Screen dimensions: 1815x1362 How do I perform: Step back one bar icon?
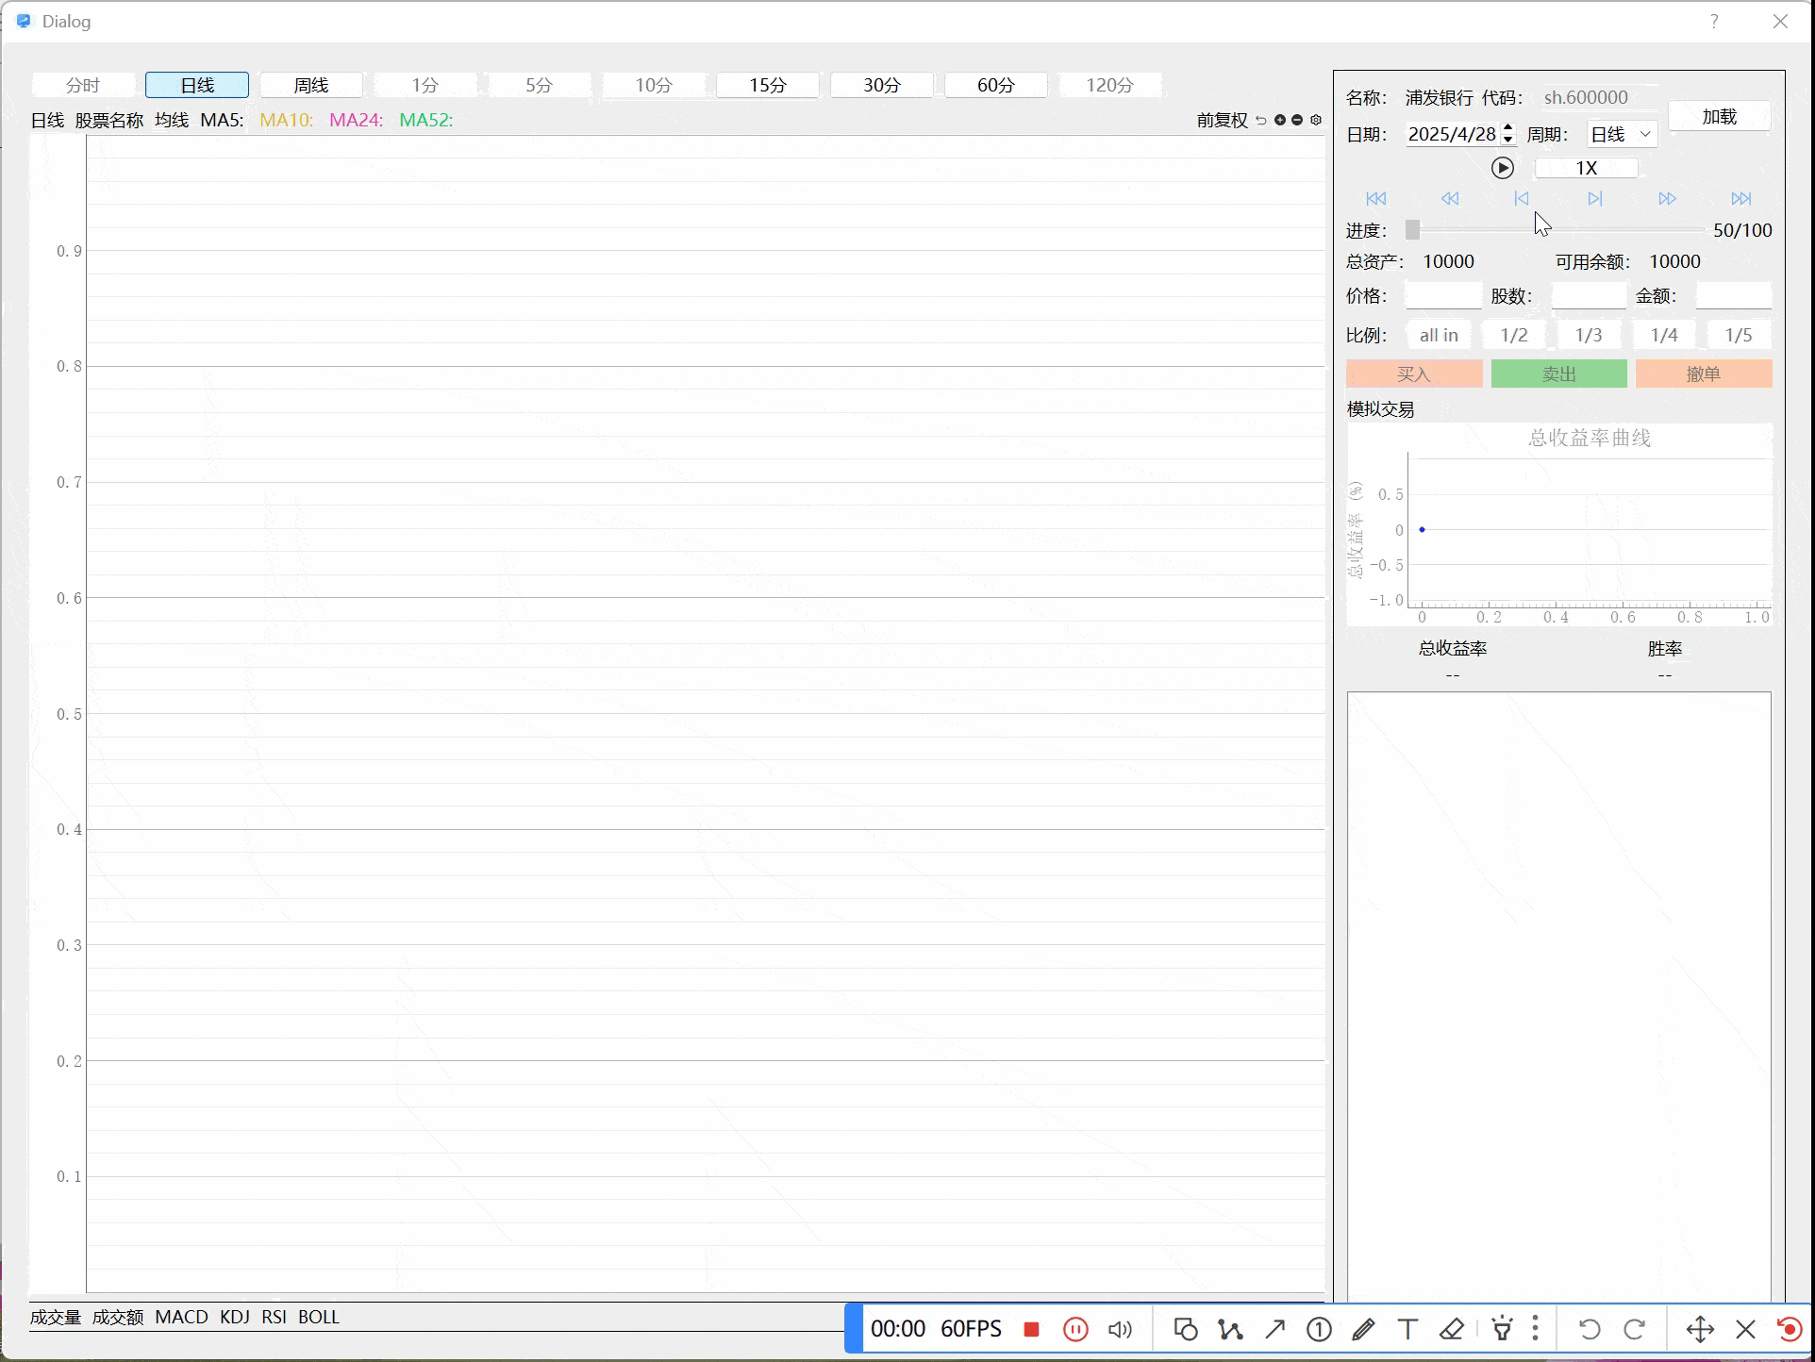pyautogui.click(x=1522, y=199)
